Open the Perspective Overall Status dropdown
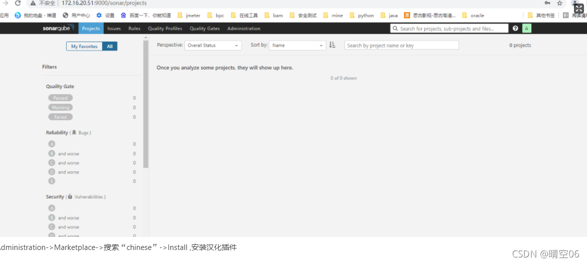 [213, 45]
